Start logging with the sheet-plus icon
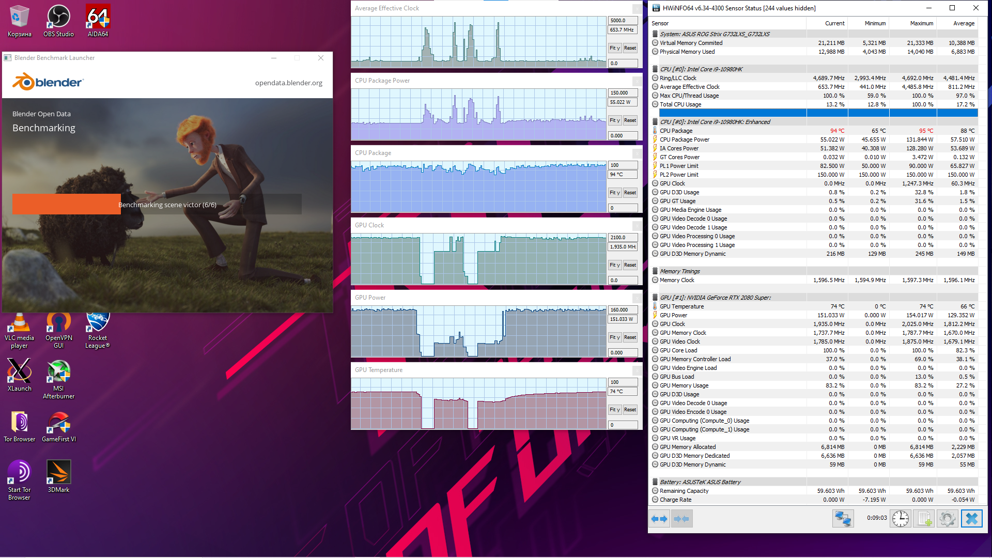This screenshot has height=558, width=992. [x=924, y=518]
